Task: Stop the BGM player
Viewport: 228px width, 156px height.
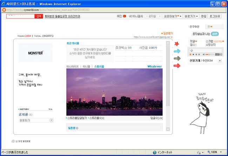Action: [193, 54]
